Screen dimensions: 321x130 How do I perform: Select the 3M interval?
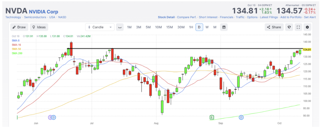(x=139, y=27)
